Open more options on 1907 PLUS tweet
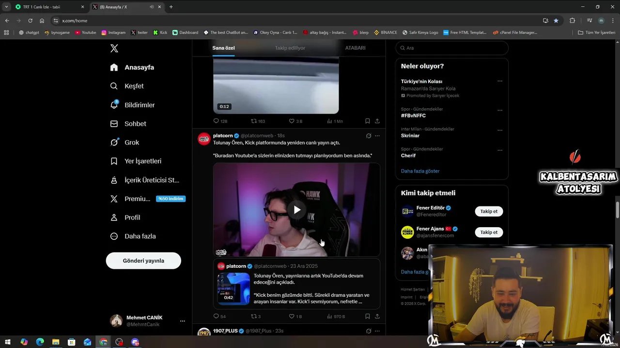The height and width of the screenshot is (348, 620). coord(377,331)
